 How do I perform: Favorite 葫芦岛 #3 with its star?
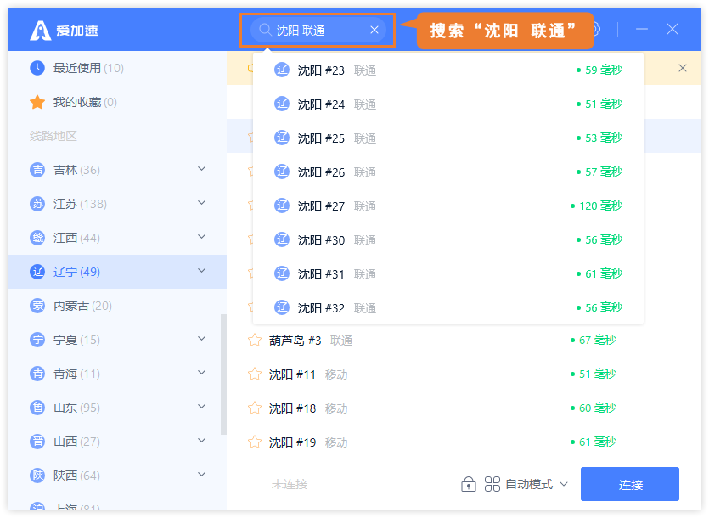click(255, 340)
